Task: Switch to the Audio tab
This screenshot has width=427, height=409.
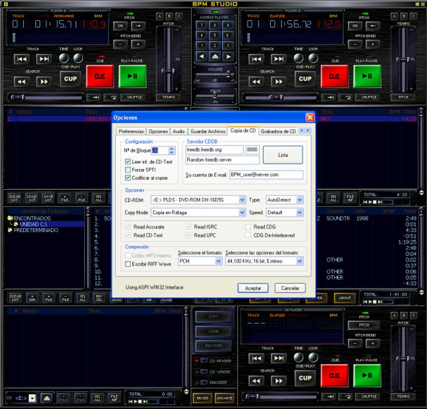Action: click(x=179, y=131)
